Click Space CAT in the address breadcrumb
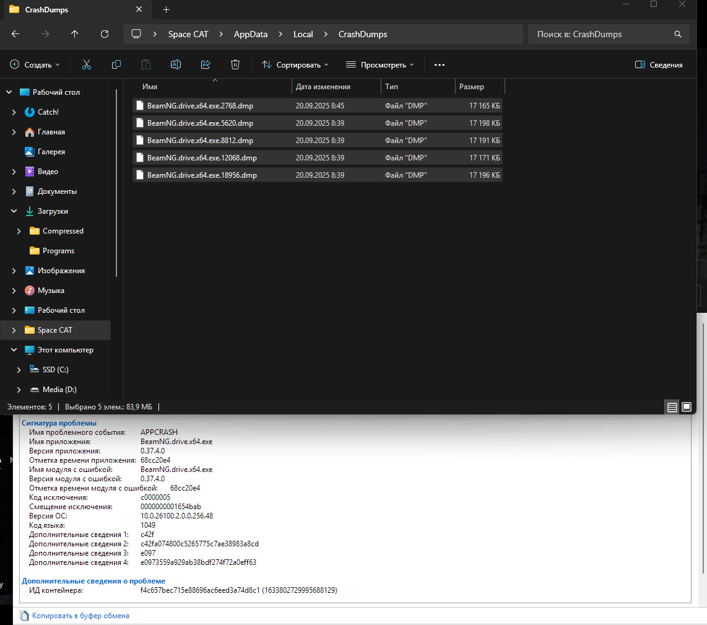The width and height of the screenshot is (707, 625). 188,34
